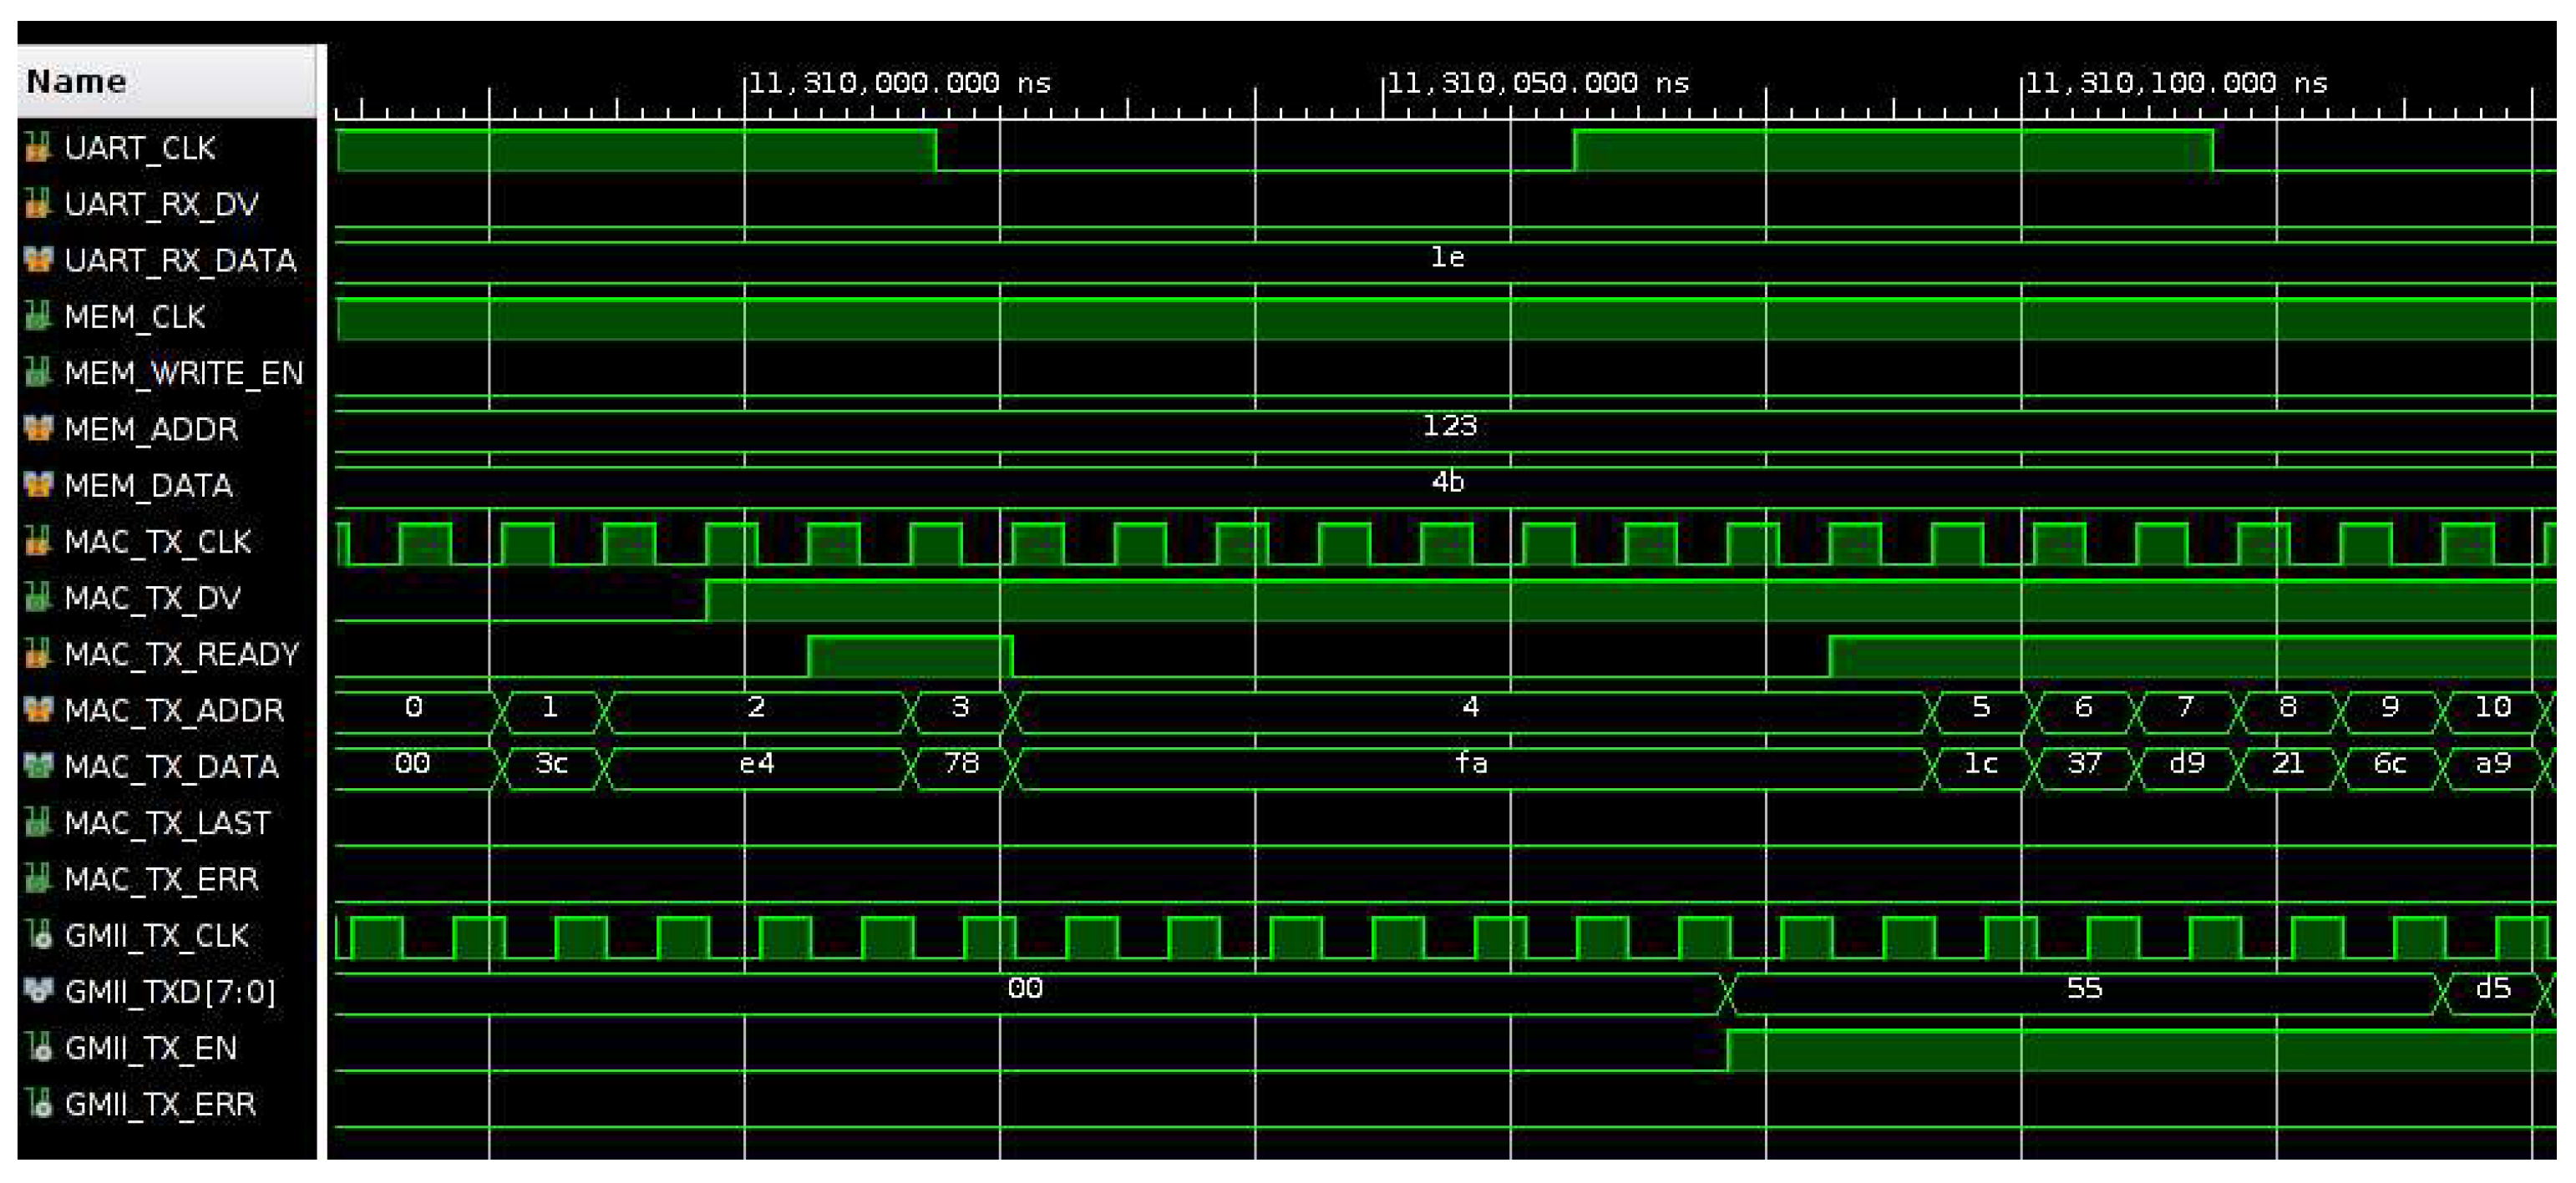The height and width of the screenshot is (1183, 2576).
Task: Click the MEM_ADDR value 123 in waveform
Action: pos(1449,427)
